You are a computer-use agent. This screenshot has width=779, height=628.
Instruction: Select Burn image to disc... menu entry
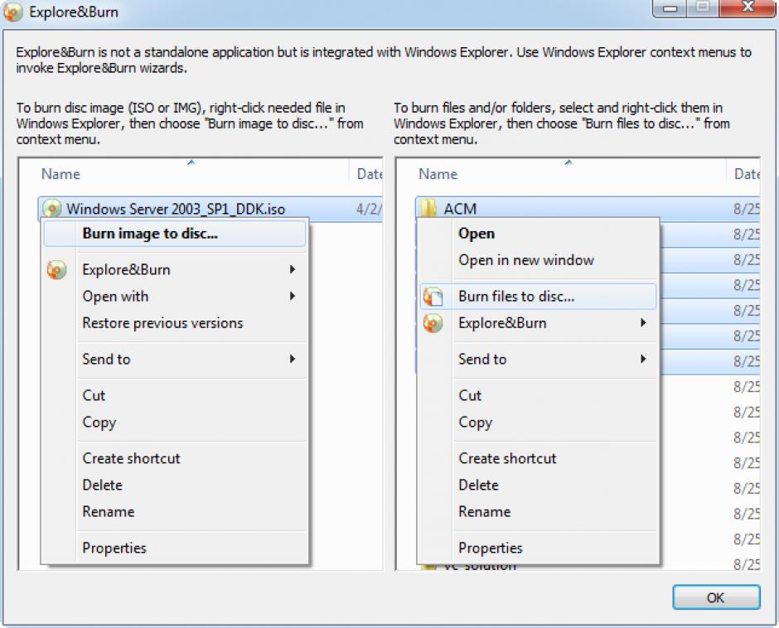click(174, 234)
